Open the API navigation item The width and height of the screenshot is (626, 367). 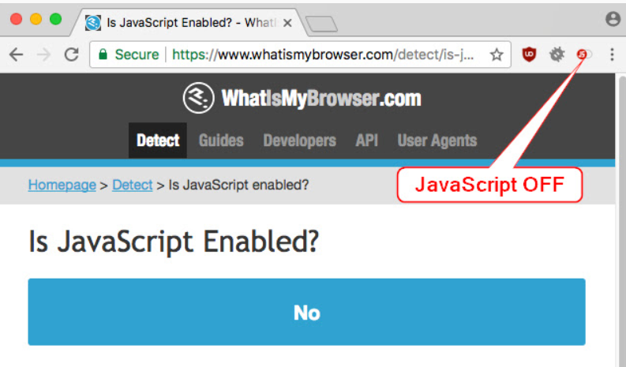366,140
